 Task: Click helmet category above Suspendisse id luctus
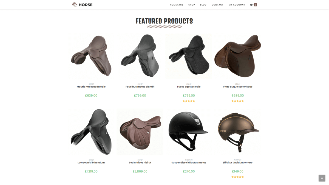[x=189, y=160]
